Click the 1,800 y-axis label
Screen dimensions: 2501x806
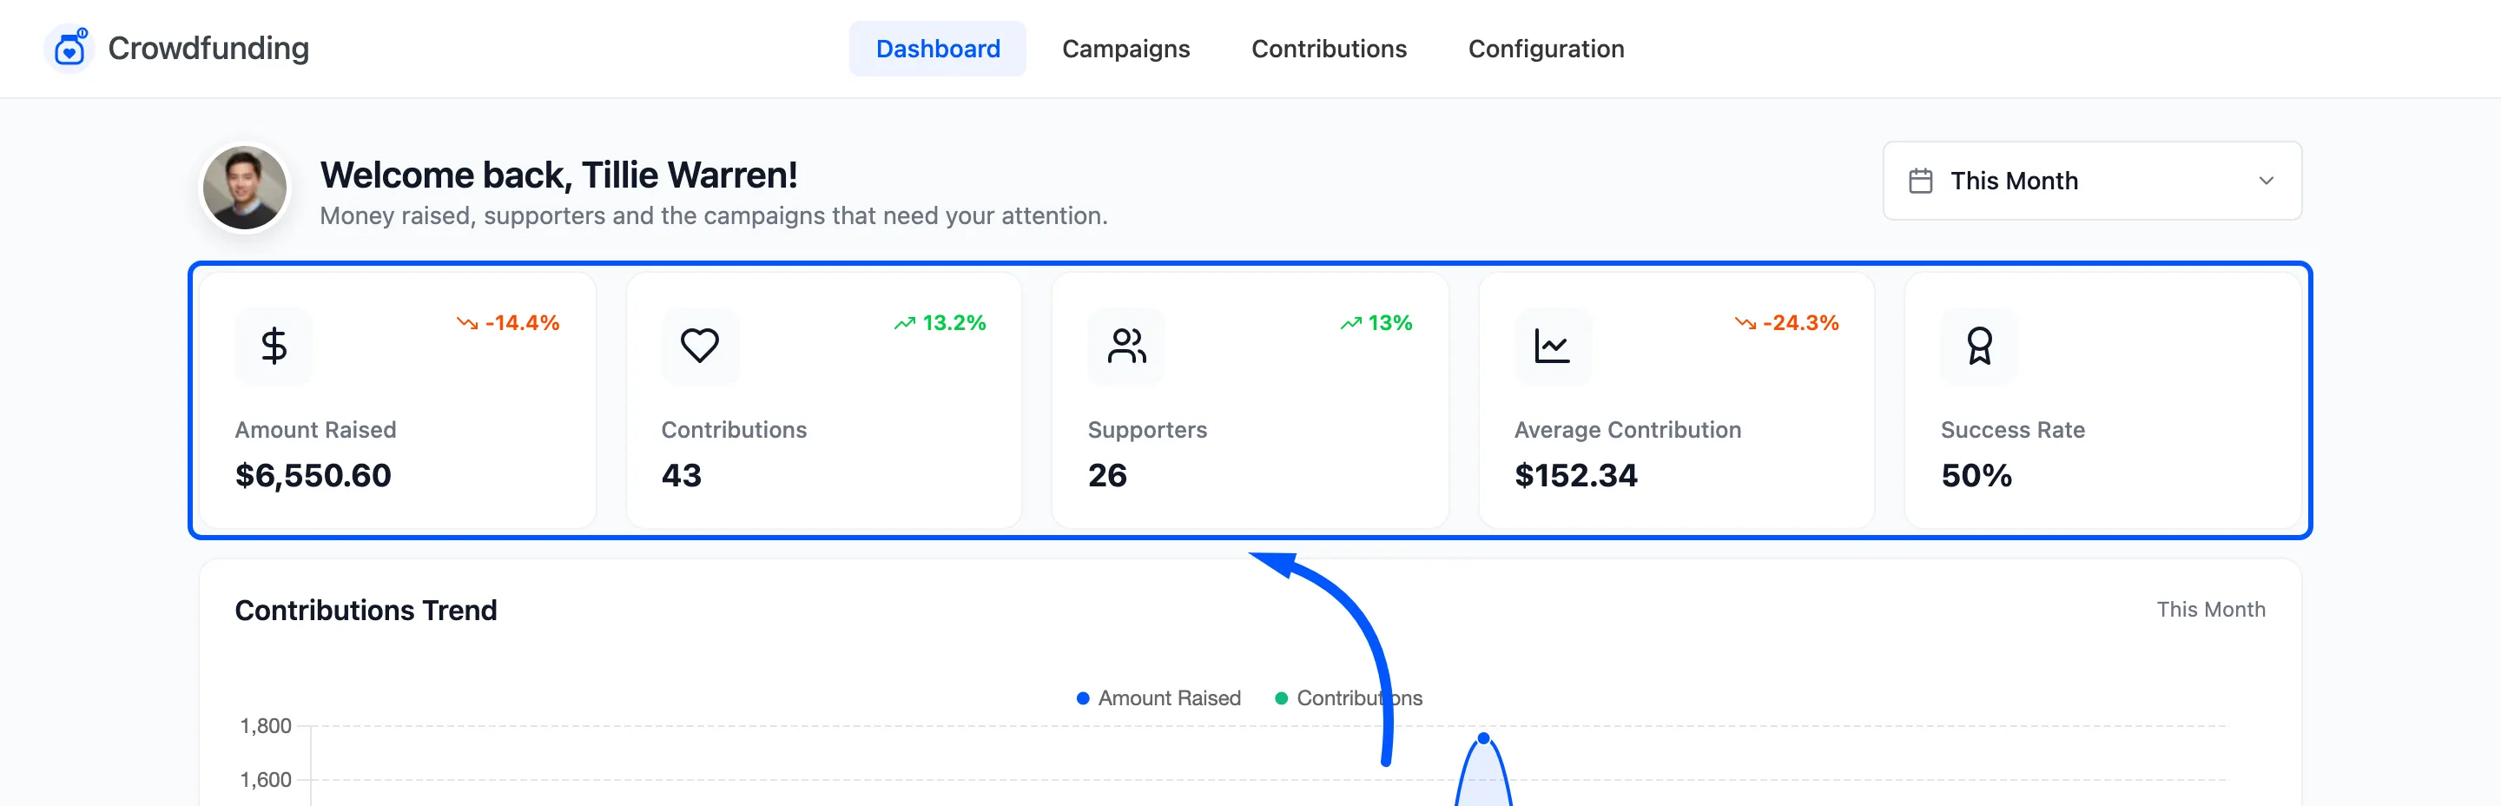(x=265, y=725)
